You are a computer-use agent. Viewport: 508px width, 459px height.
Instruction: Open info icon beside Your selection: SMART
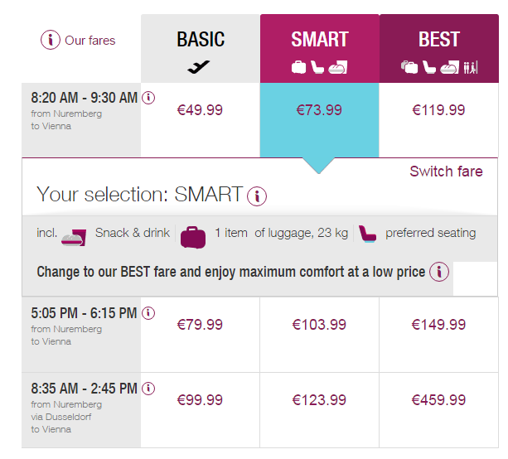coord(258,196)
